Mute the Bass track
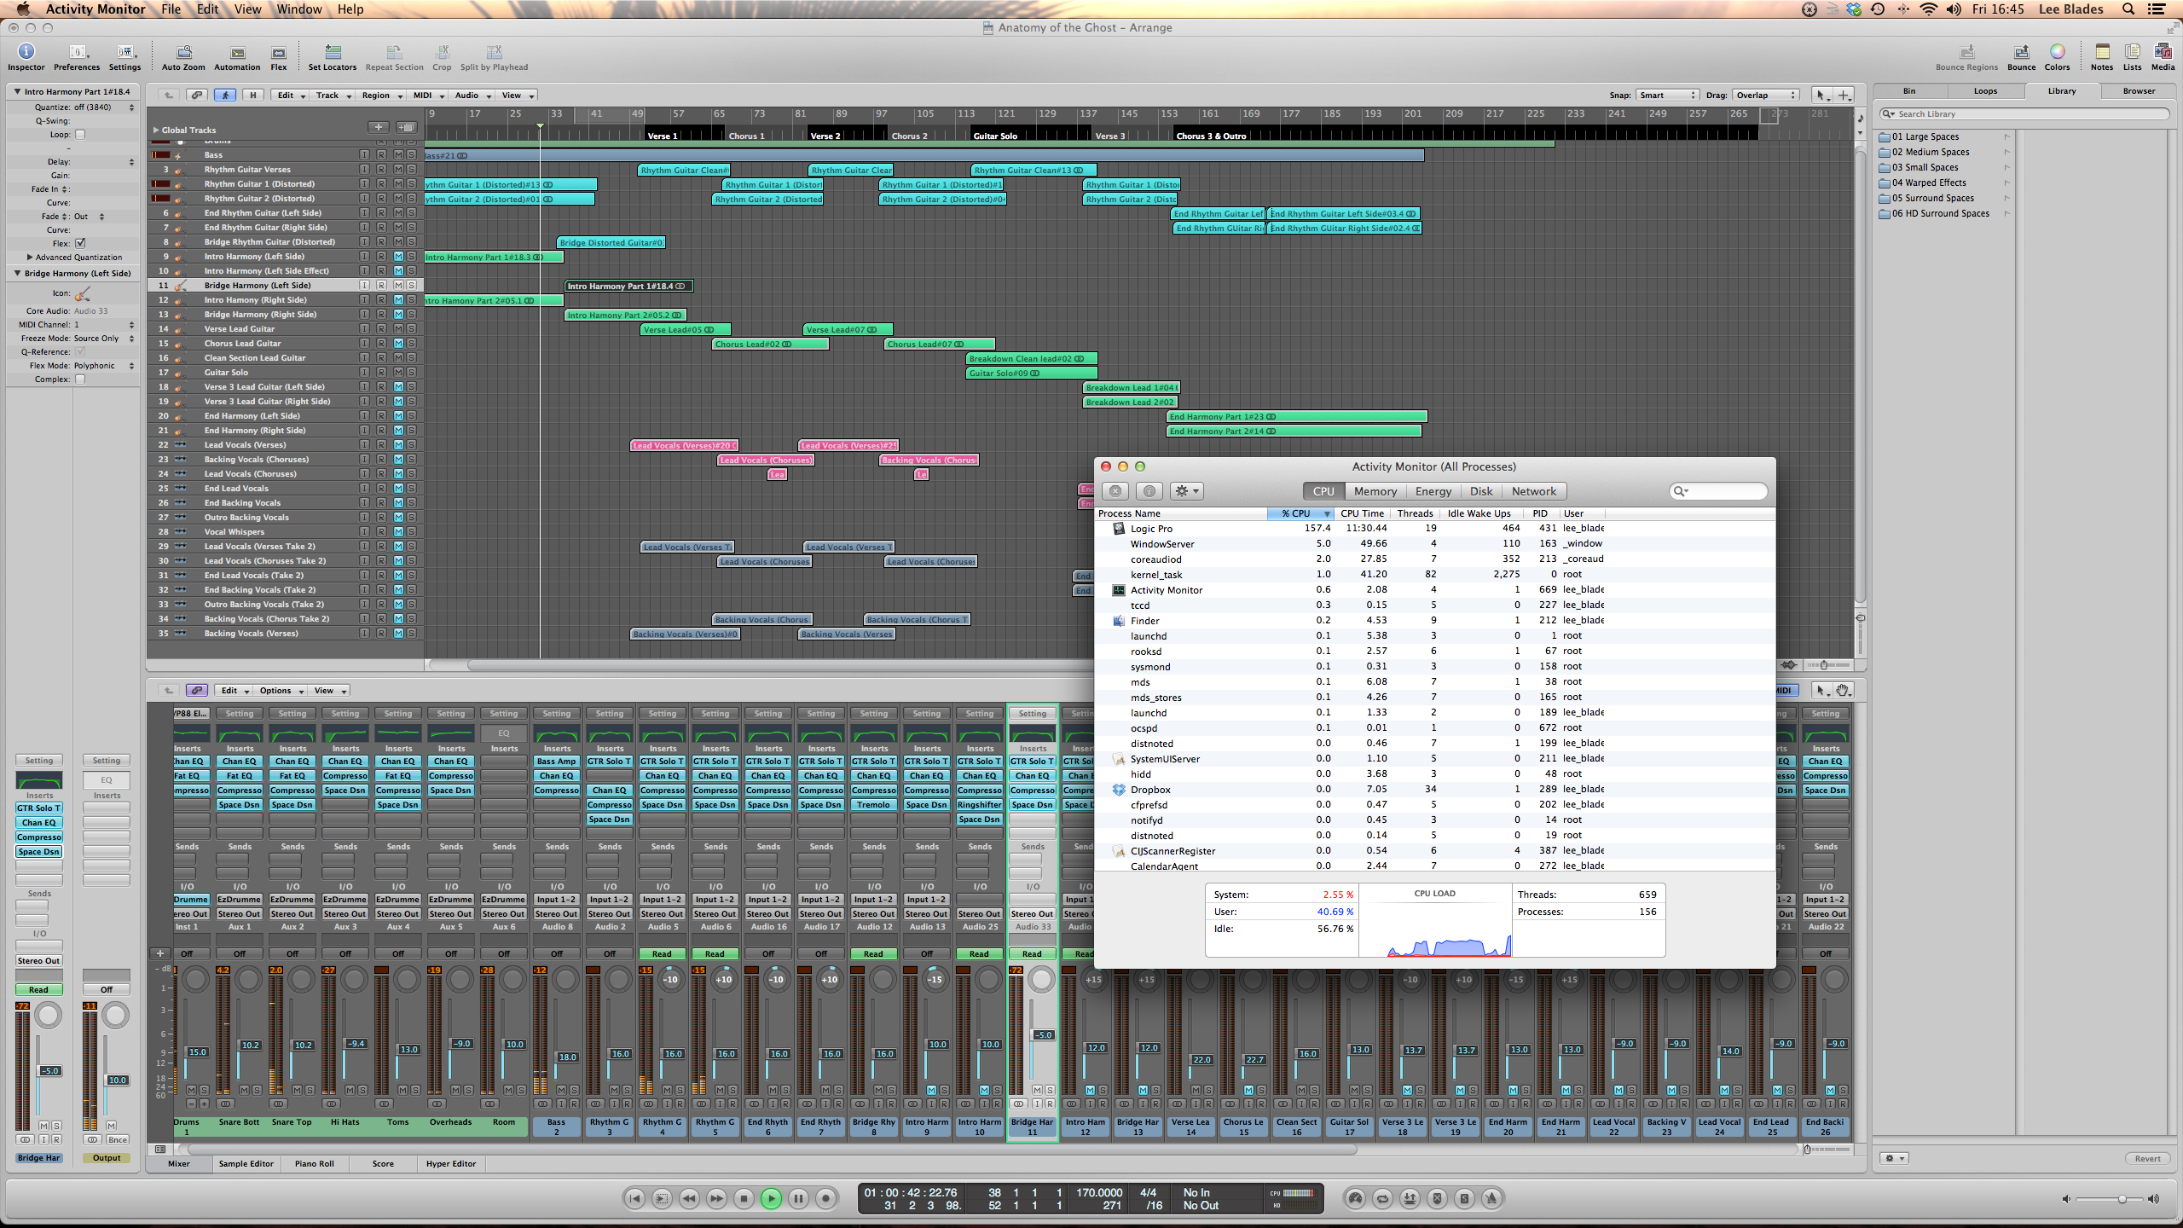This screenshot has width=2183, height=1228. click(x=397, y=154)
